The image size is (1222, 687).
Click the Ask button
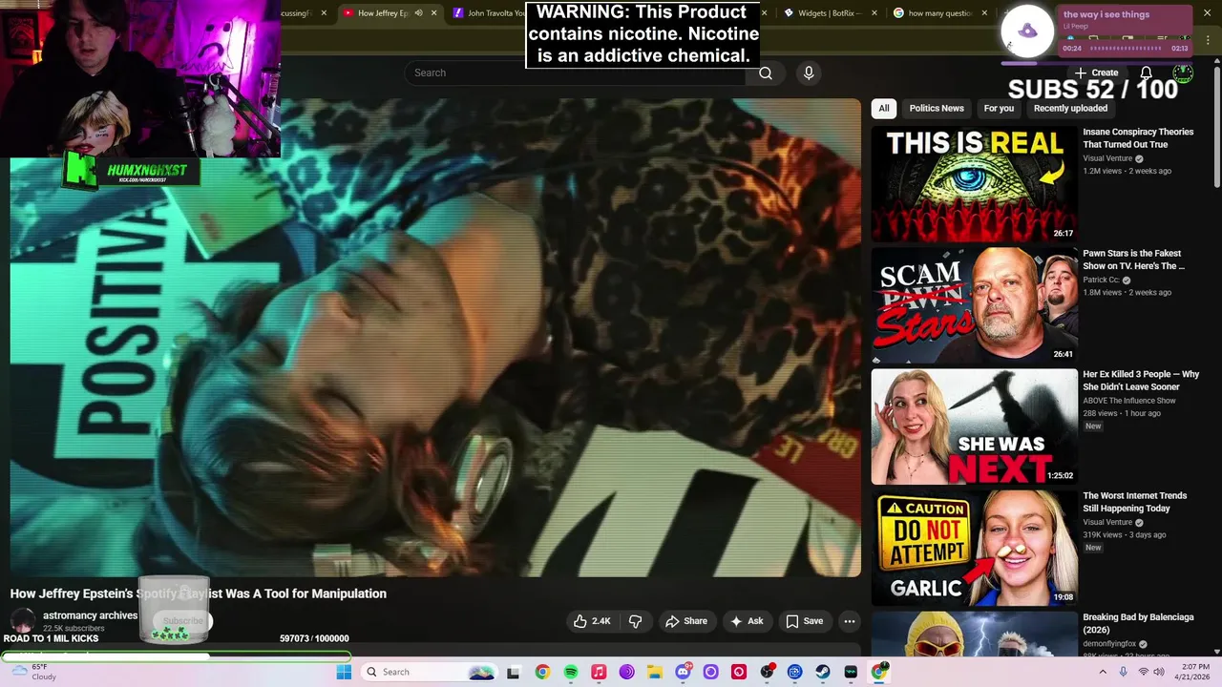pos(747,621)
